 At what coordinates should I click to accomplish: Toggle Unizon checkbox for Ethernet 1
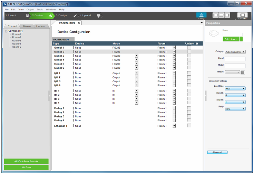189,126
